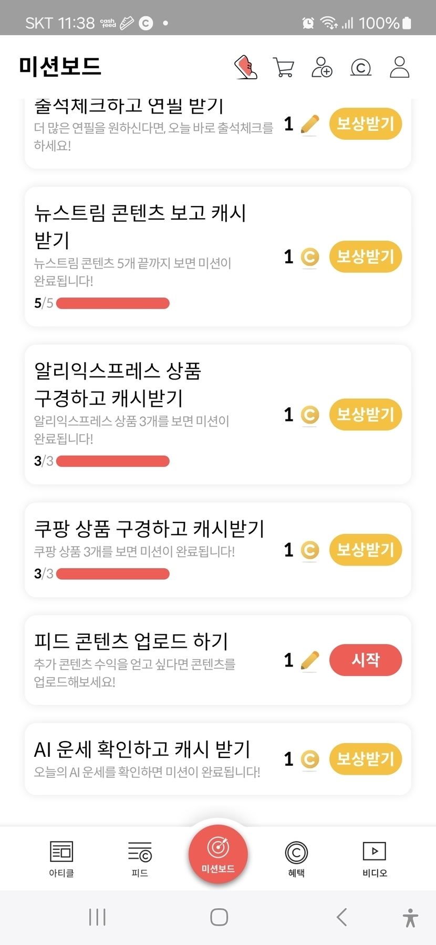Claim reward for AI 운세 mission
The width and height of the screenshot is (436, 945).
365,759
